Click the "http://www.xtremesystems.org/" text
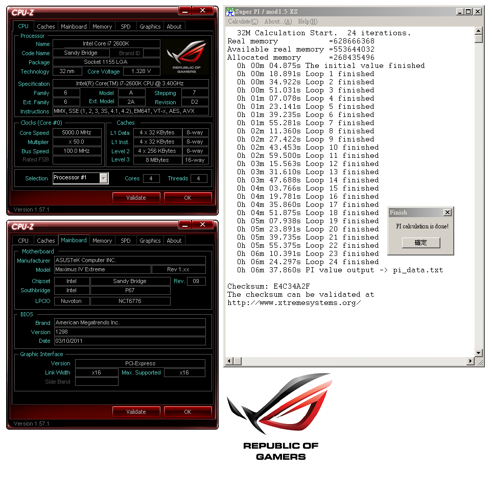This screenshot has width=492, height=492. point(294,303)
